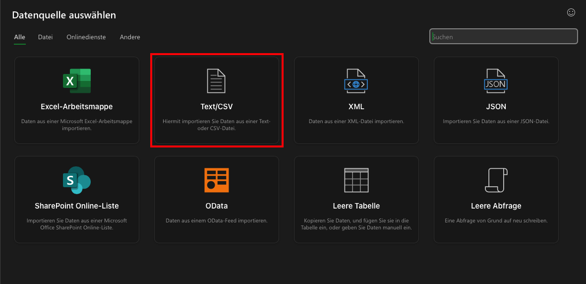Show the Andere tab
The height and width of the screenshot is (284, 586).
[x=130, y=37]
